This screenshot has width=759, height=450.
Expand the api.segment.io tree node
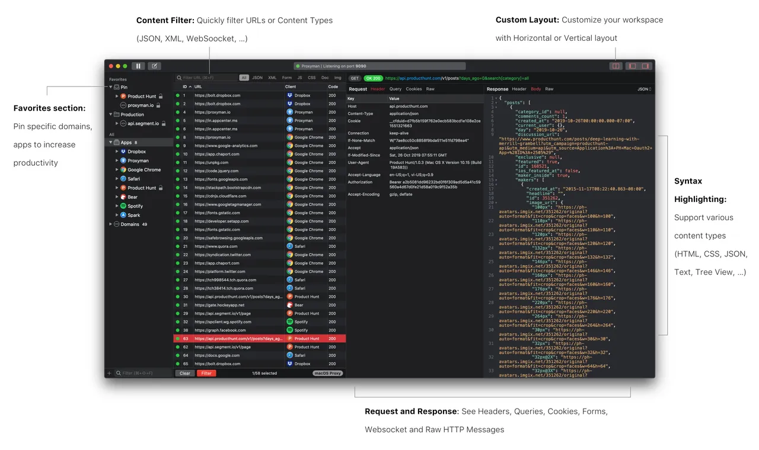tap(117, 123)
